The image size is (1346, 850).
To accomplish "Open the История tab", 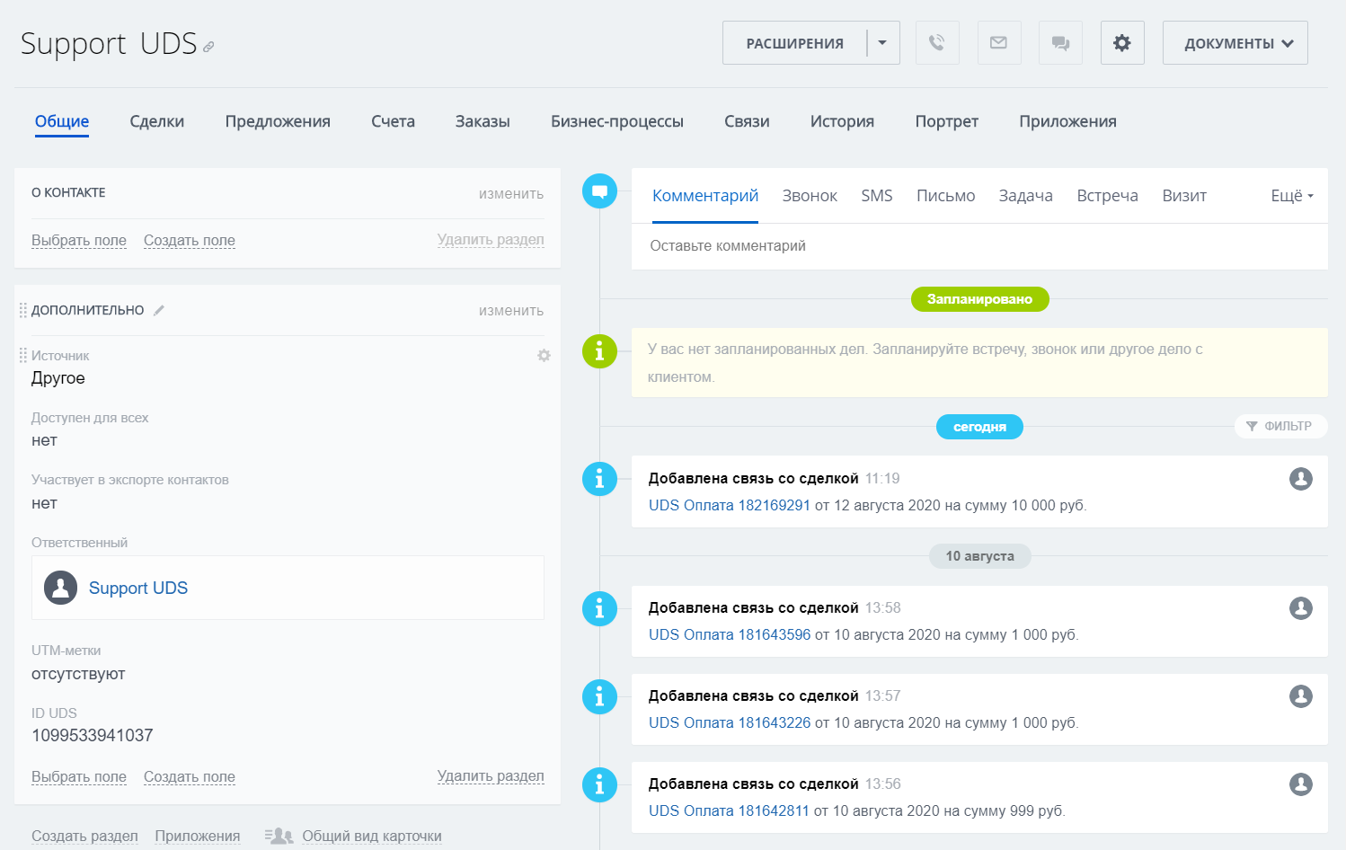I will pos(842,121).
